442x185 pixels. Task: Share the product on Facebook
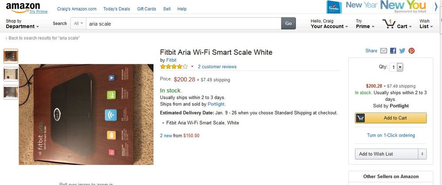pos(393,51)
